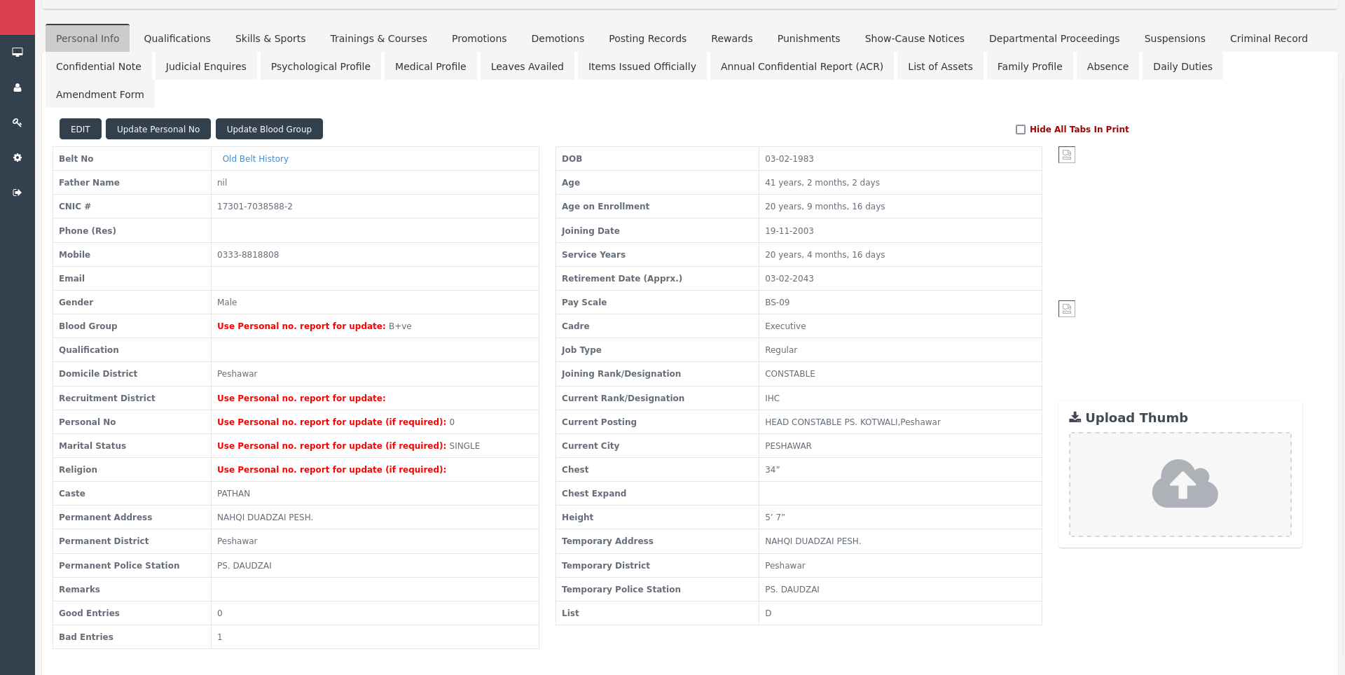Toggle Hide All Tabs In Print checkbox
Viewport: 1345px width, 675px height.
1021,130
